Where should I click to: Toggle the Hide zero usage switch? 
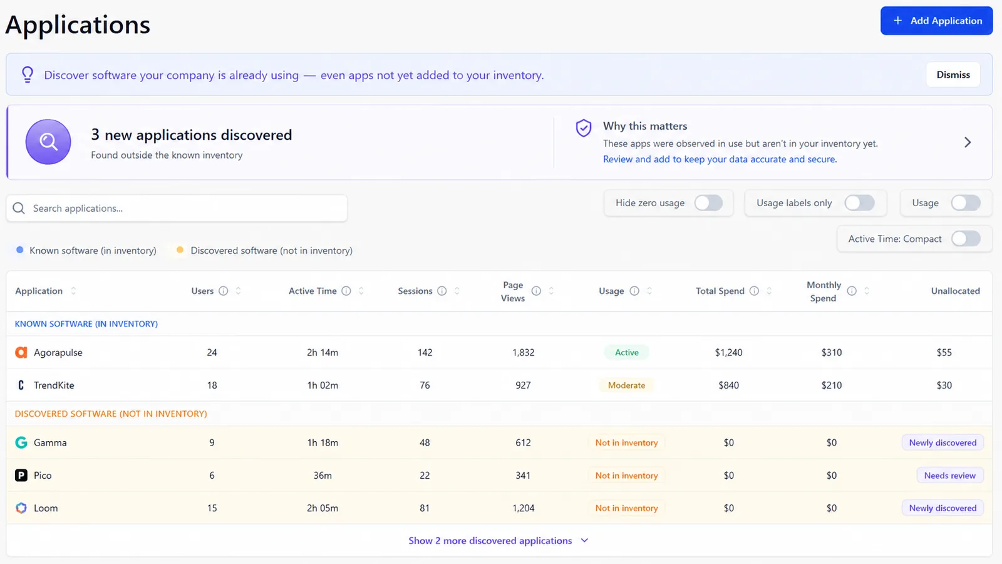click(x=708, y=202)
